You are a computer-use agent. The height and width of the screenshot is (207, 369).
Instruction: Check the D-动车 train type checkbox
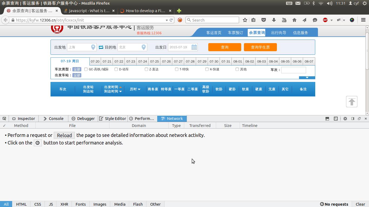(x=116, y=69)
